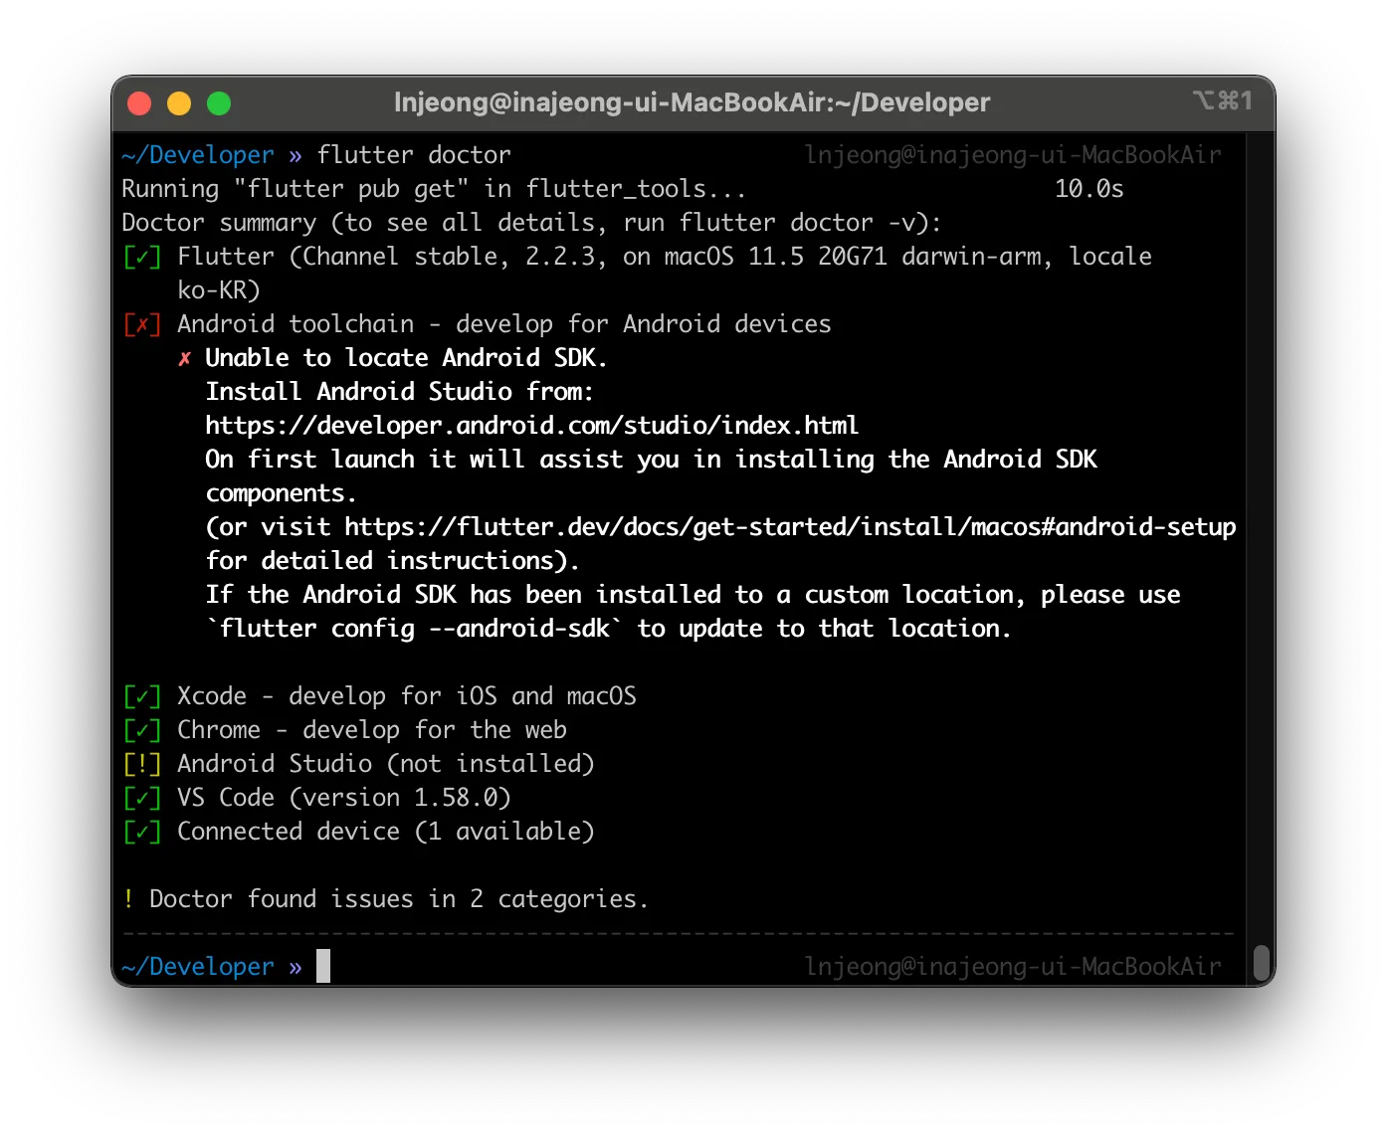Click the text "Unable to locate Android SDK."

coord(407,358)
